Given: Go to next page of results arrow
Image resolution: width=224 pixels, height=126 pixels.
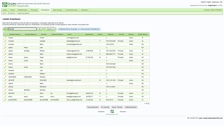Looking at the screenshot, I should (149, 104).
